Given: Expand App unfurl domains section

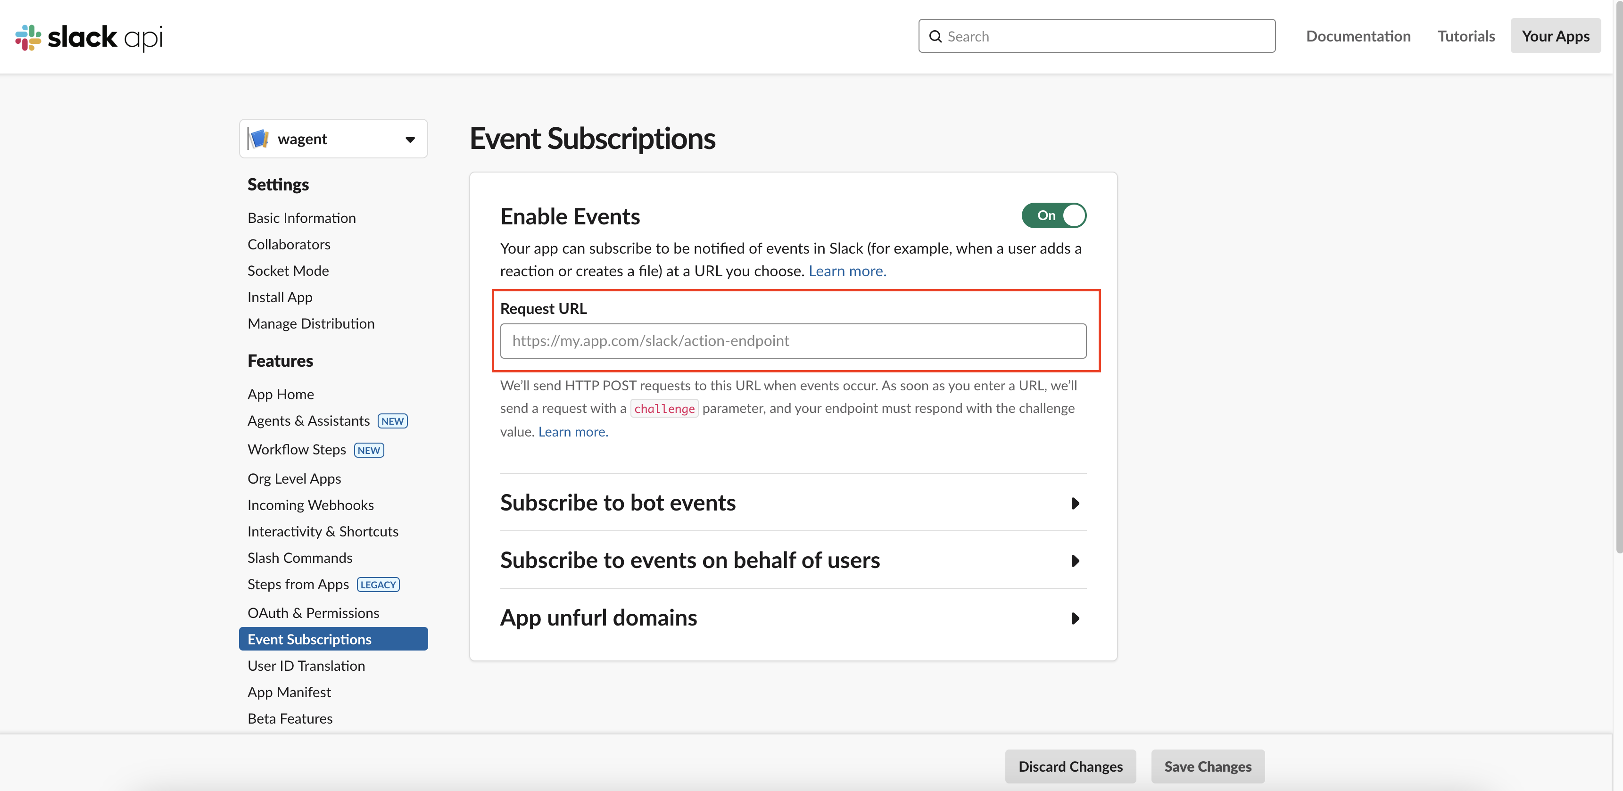Looking at the screenshot, I should click(x=793, y=618).
